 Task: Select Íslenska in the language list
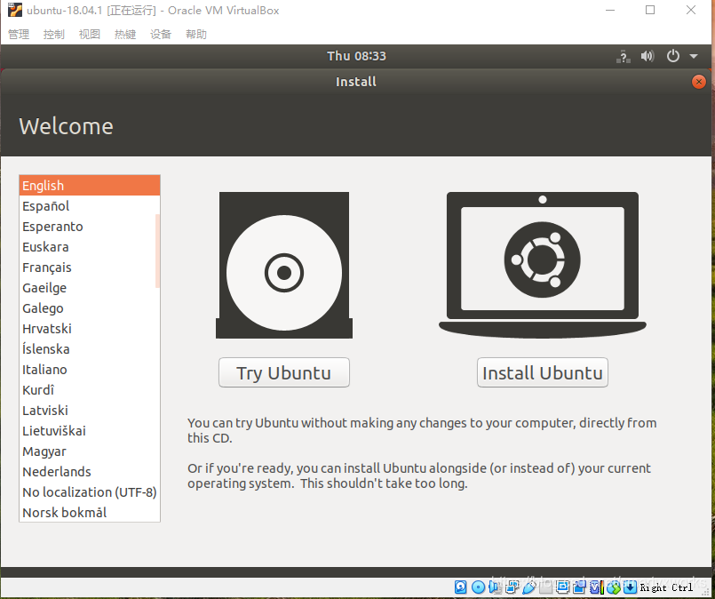[x=90, y=349]
